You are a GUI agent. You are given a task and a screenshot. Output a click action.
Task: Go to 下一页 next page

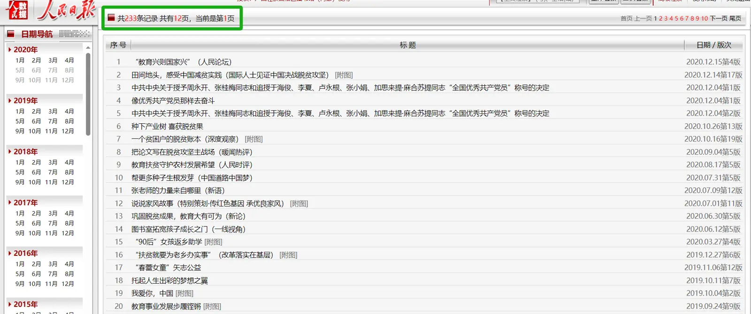tap(719, 19)
